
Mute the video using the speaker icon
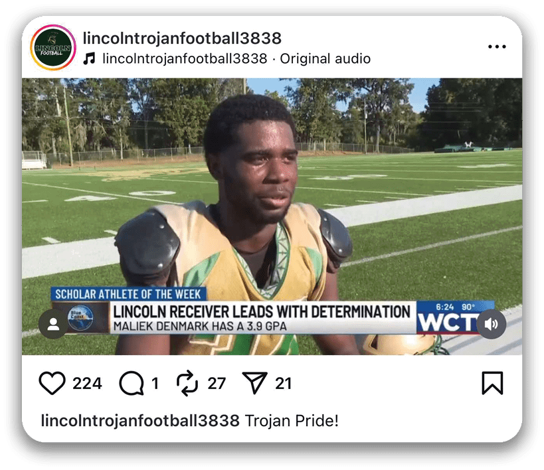(491, 324)
